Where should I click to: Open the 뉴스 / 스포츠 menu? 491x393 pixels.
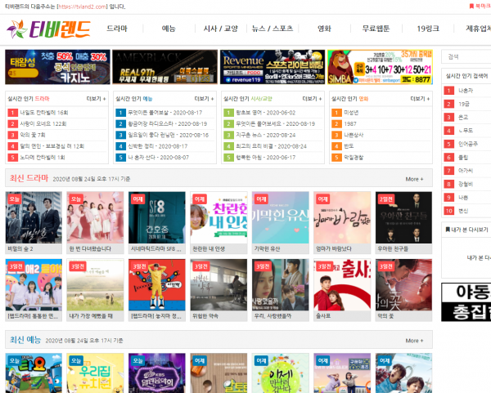click(273, 29)
